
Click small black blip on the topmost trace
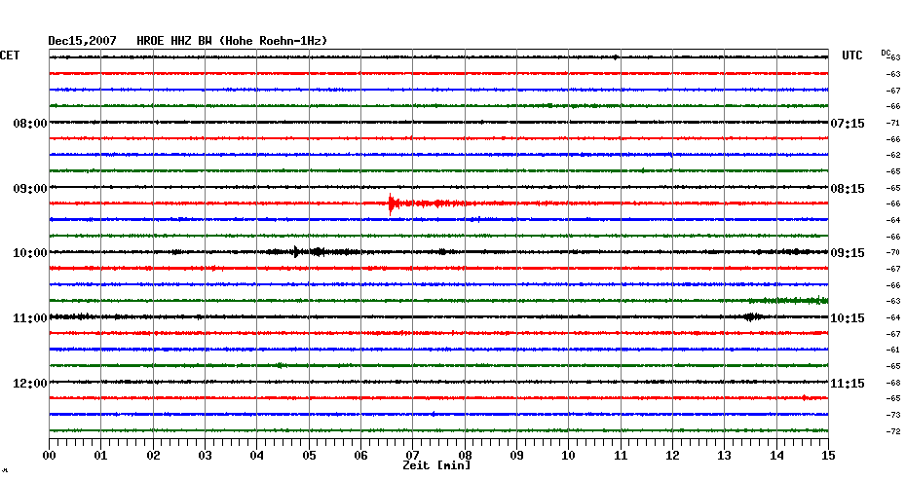click(616, 57)
